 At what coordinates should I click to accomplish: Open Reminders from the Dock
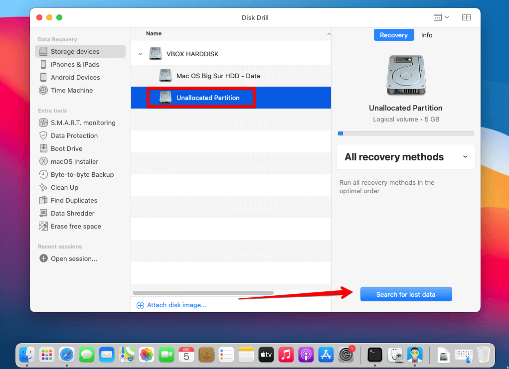226,355
